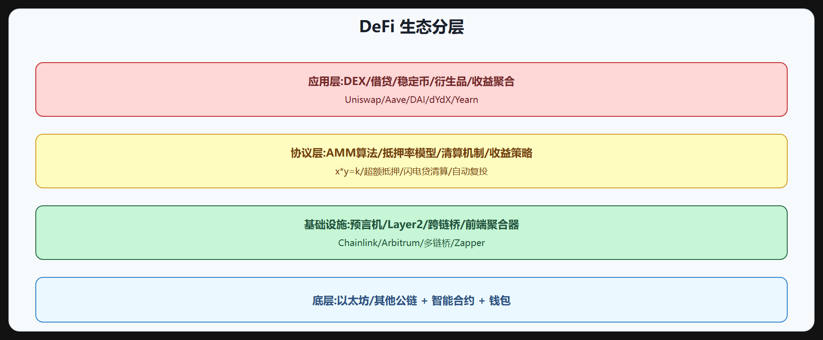
Task: Select the heading '应用层:DEX/借贷/稳定币/衍生品/收益聚合'
Action: (x=411, y=81)
